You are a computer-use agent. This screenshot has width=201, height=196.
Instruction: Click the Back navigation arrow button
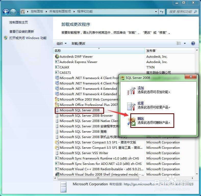(x=6, y=12)
